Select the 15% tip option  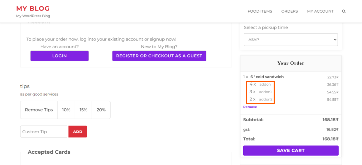pos(83,110)
